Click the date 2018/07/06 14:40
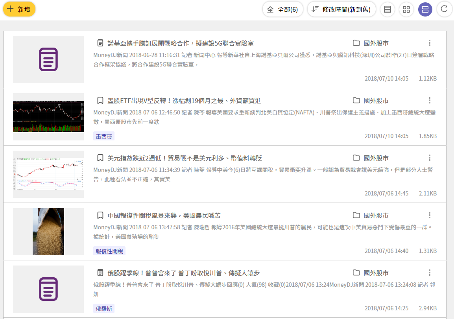The width and height of the screenshot is (454, 319). (x=386, y=251)
